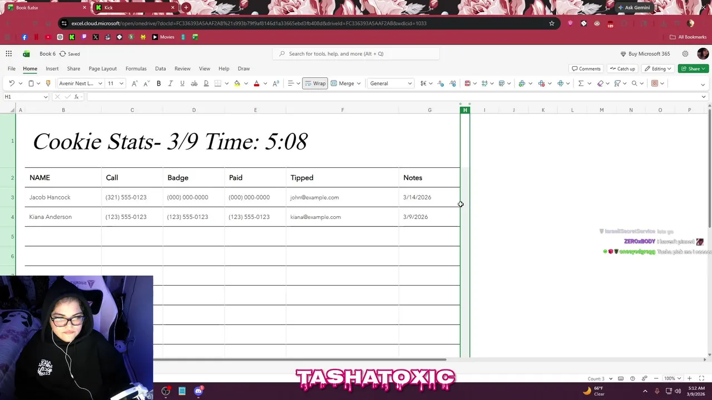The width and height of the screenshot is (712, 400).
Task: Toggle strikethrough formatting
Action: tap(194, 83)
